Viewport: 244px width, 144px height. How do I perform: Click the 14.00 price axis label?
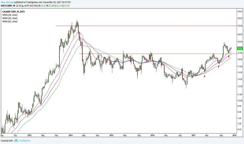240,79
